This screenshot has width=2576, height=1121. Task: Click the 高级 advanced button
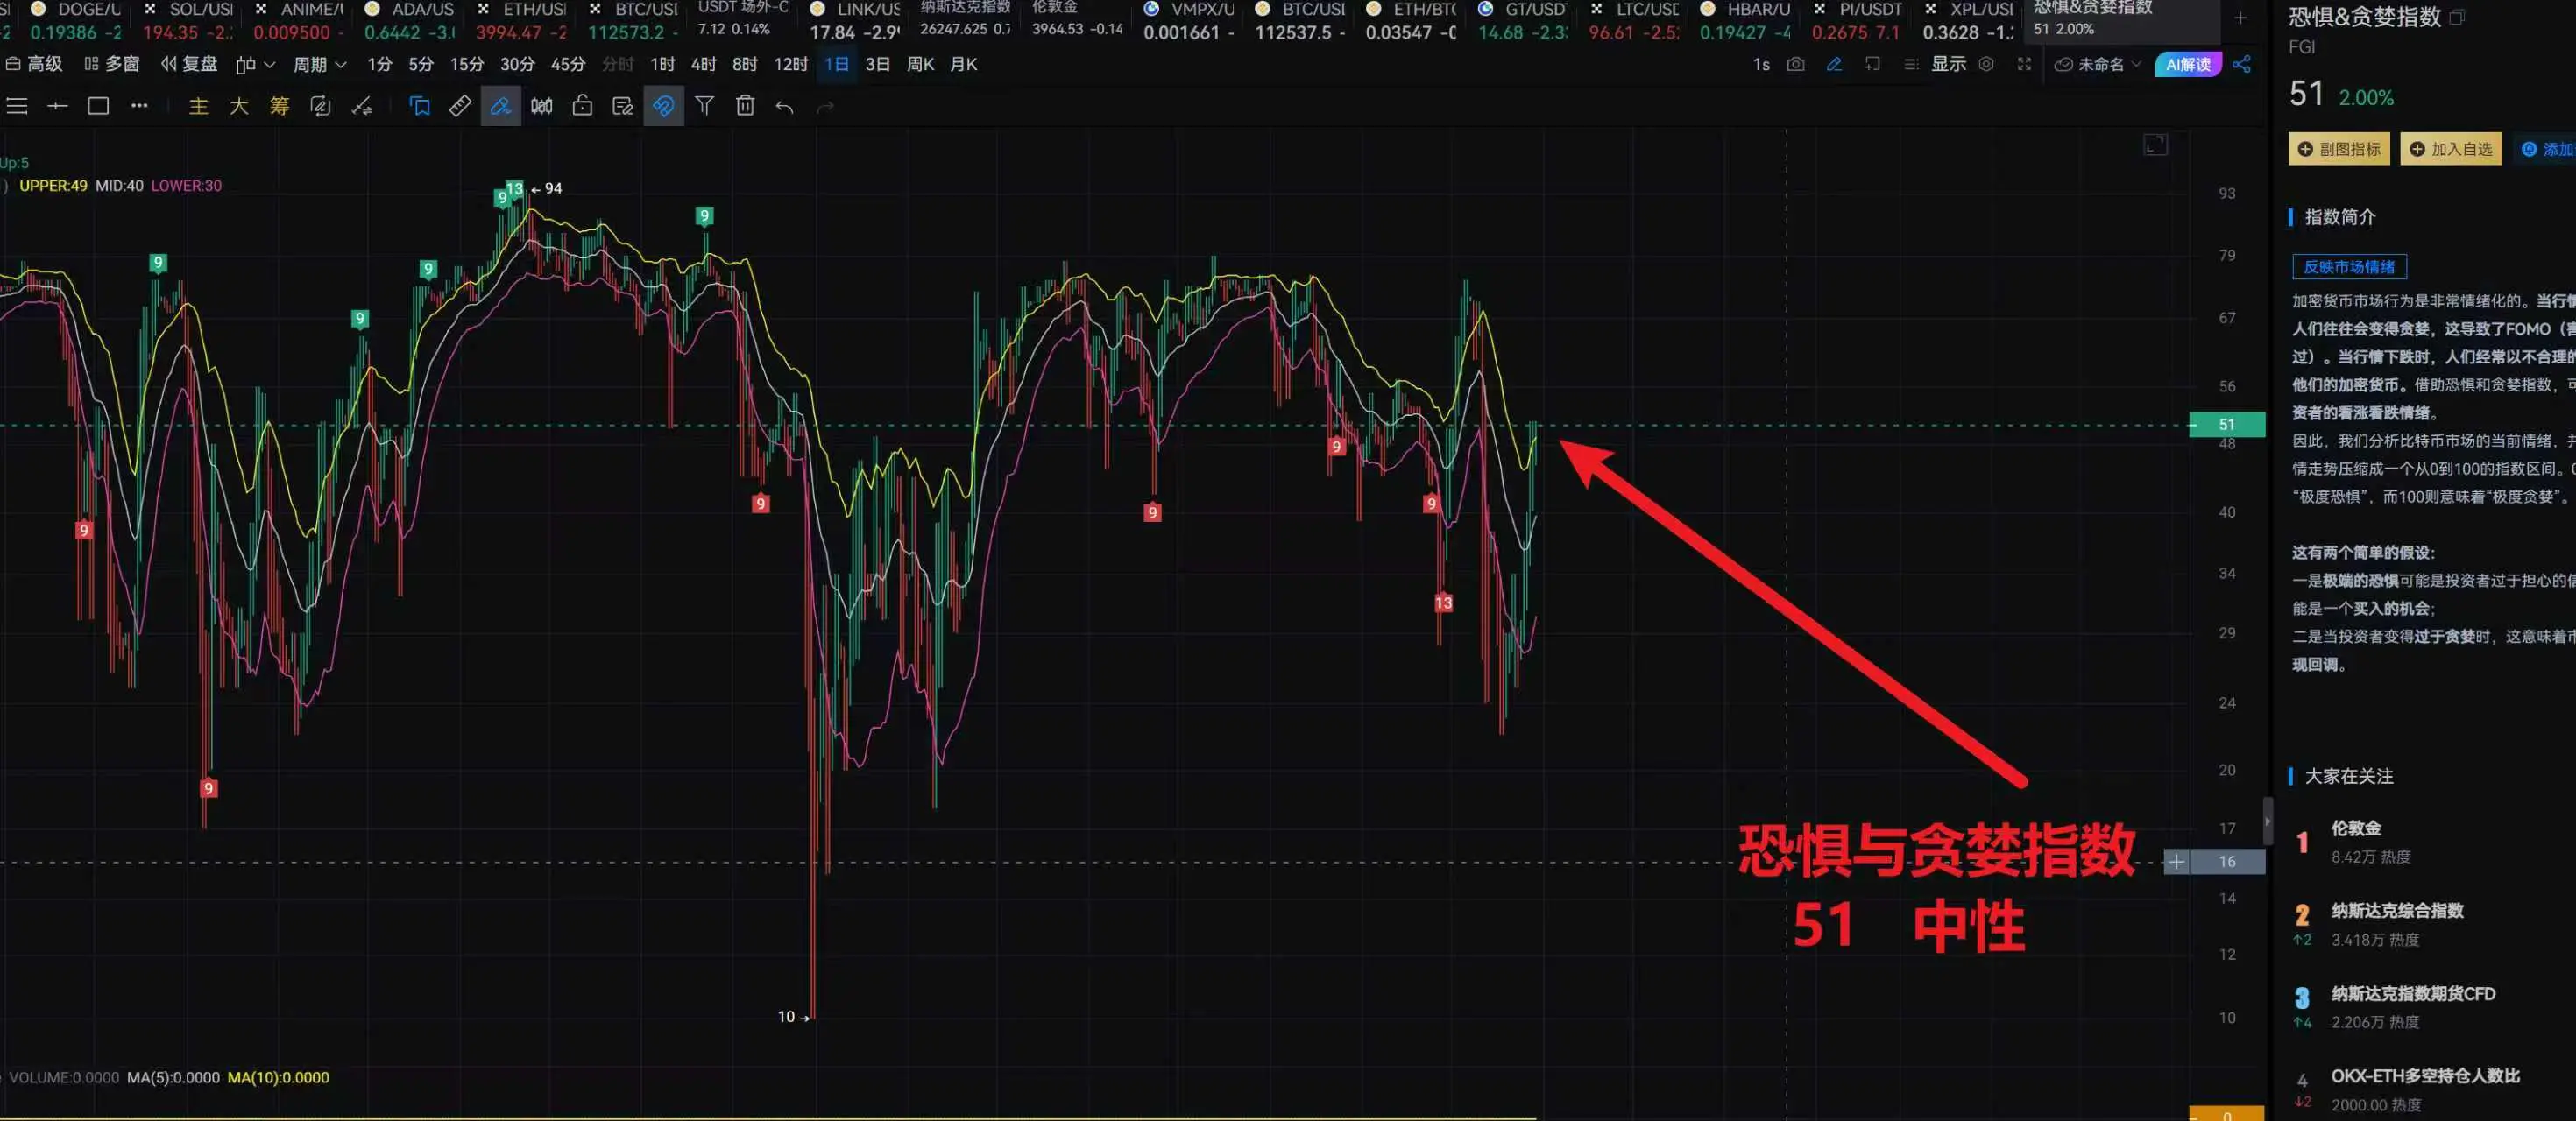coord(34,64)
